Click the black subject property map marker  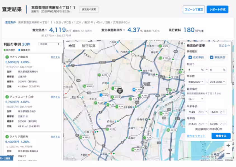tap(120, 91)
